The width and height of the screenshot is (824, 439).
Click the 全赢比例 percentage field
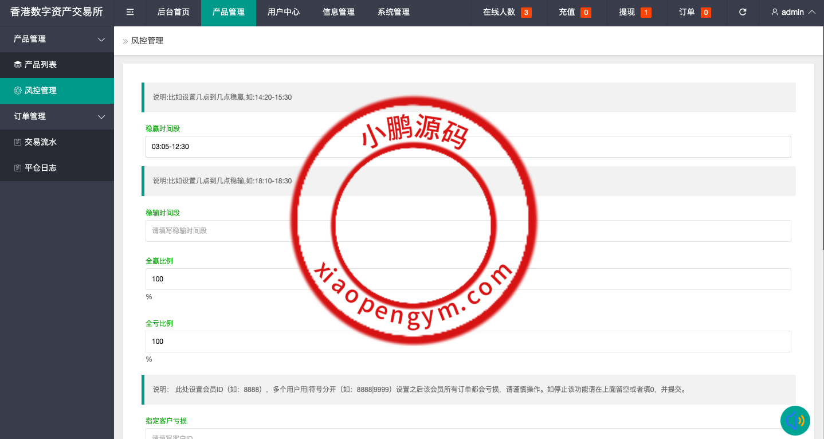(x=468, y=279)
